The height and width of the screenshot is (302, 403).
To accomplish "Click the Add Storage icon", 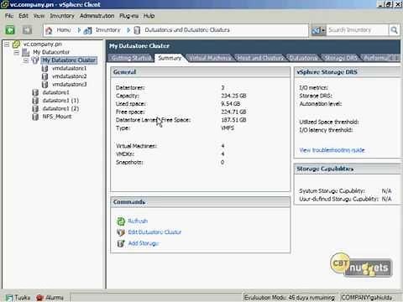I will [x=121, y=243].
